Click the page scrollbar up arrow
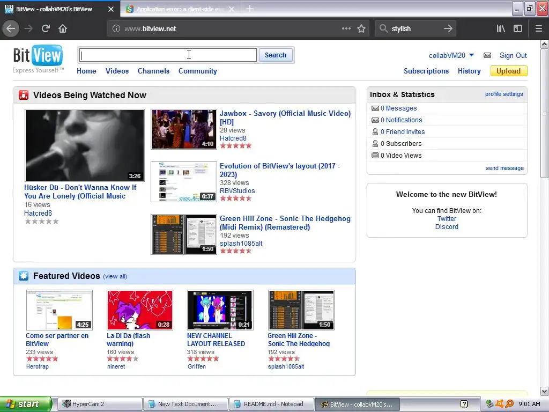This screenshot has height=412, width=549. [x=545, y=44]
